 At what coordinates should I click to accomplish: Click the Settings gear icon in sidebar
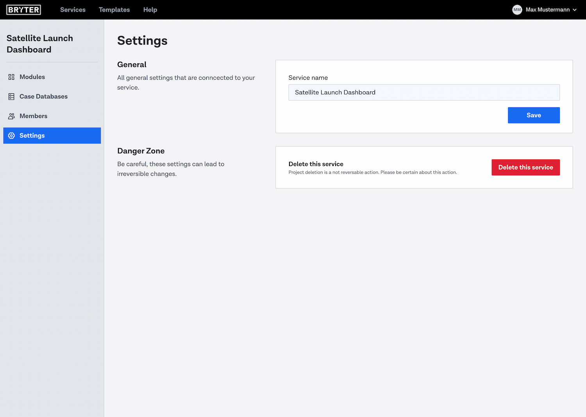tap(11, 136)
